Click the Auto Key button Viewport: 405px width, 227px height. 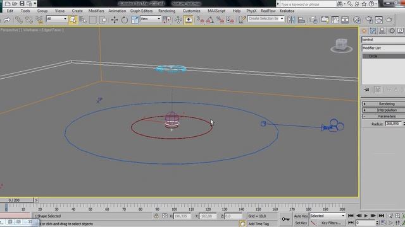pyautogui.click(x=301, y=216)
